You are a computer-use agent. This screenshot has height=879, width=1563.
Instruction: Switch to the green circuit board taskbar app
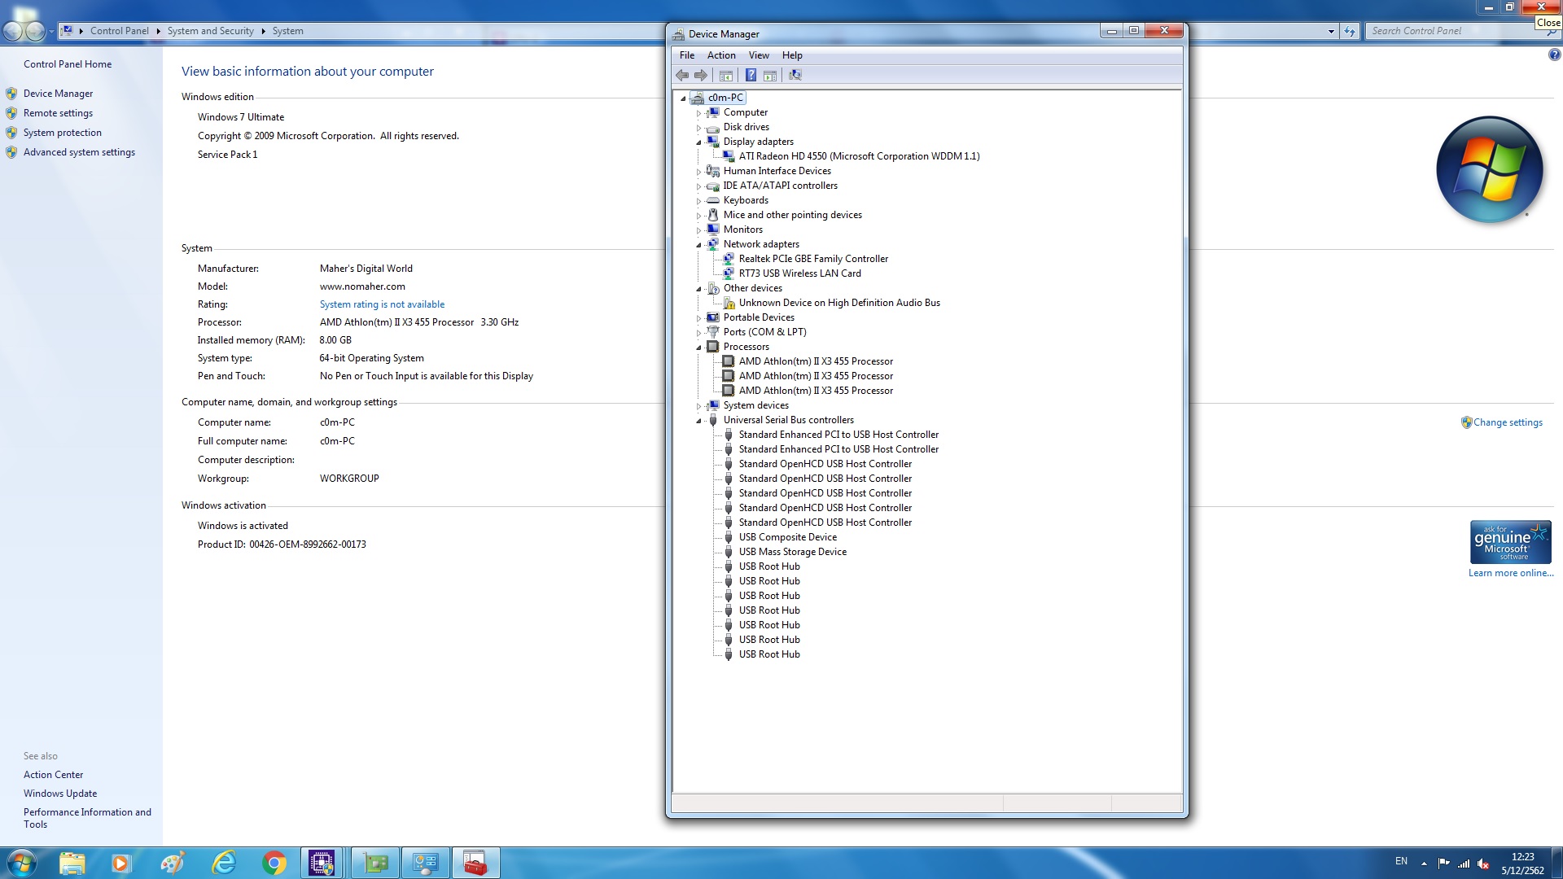[375, 863]
